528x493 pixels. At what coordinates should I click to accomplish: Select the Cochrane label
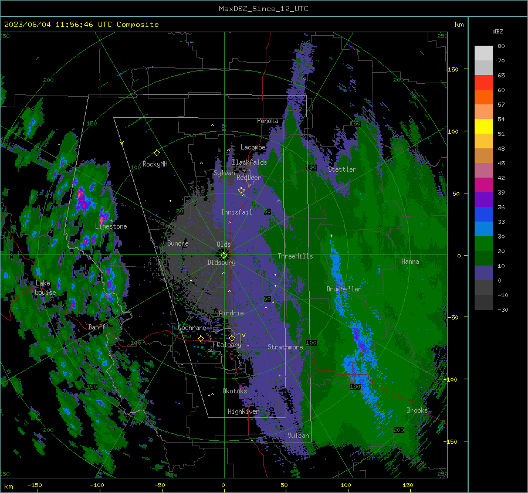click(192, 328)
